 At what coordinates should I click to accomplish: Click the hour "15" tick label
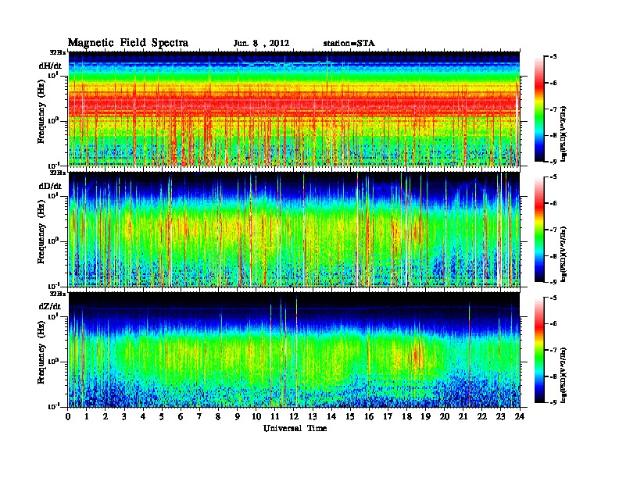(x=350, y=416)
